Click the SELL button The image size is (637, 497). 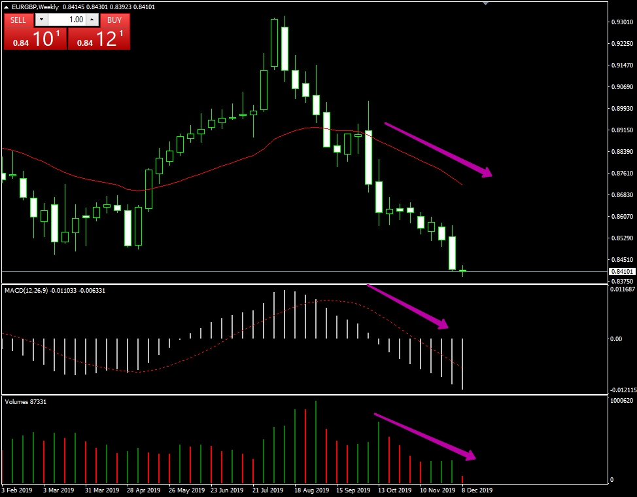pyautogui.click(x=18, y=20)
